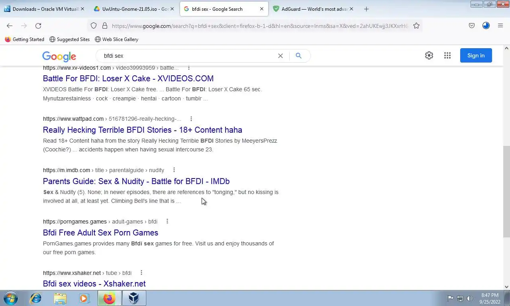Open the Parents Guide IMDb result
Screen dimensions: 510x306
136,181
